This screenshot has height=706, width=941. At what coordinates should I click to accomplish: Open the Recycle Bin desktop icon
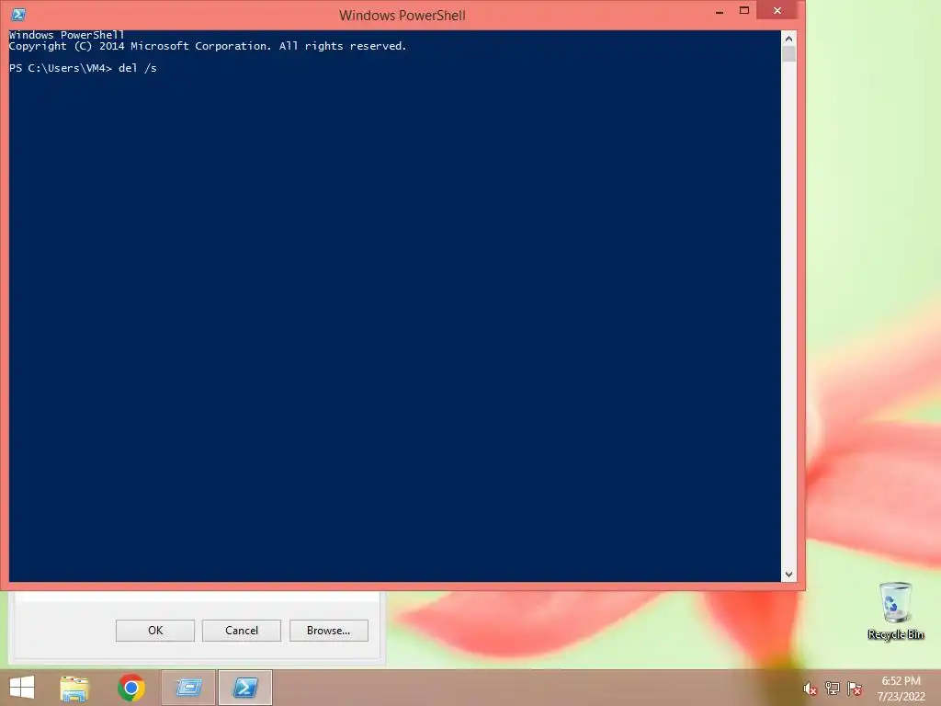895,611
